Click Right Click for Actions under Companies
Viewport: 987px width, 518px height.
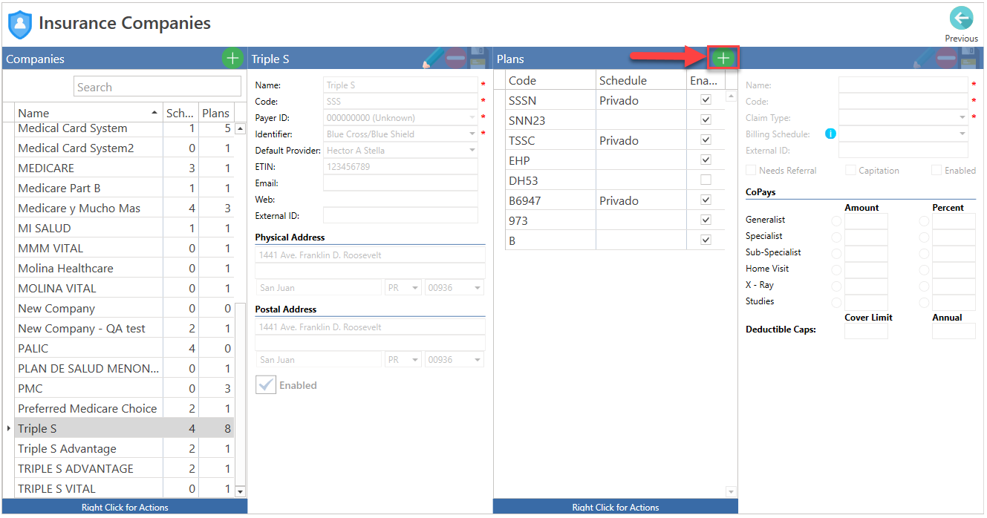click(125, 508)
